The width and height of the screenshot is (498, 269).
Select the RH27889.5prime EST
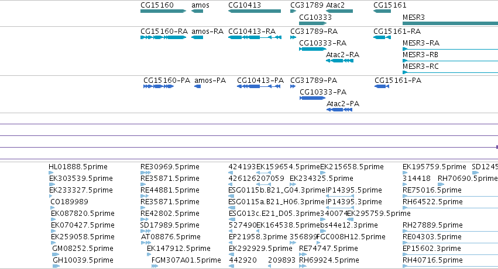click(432, 225)
